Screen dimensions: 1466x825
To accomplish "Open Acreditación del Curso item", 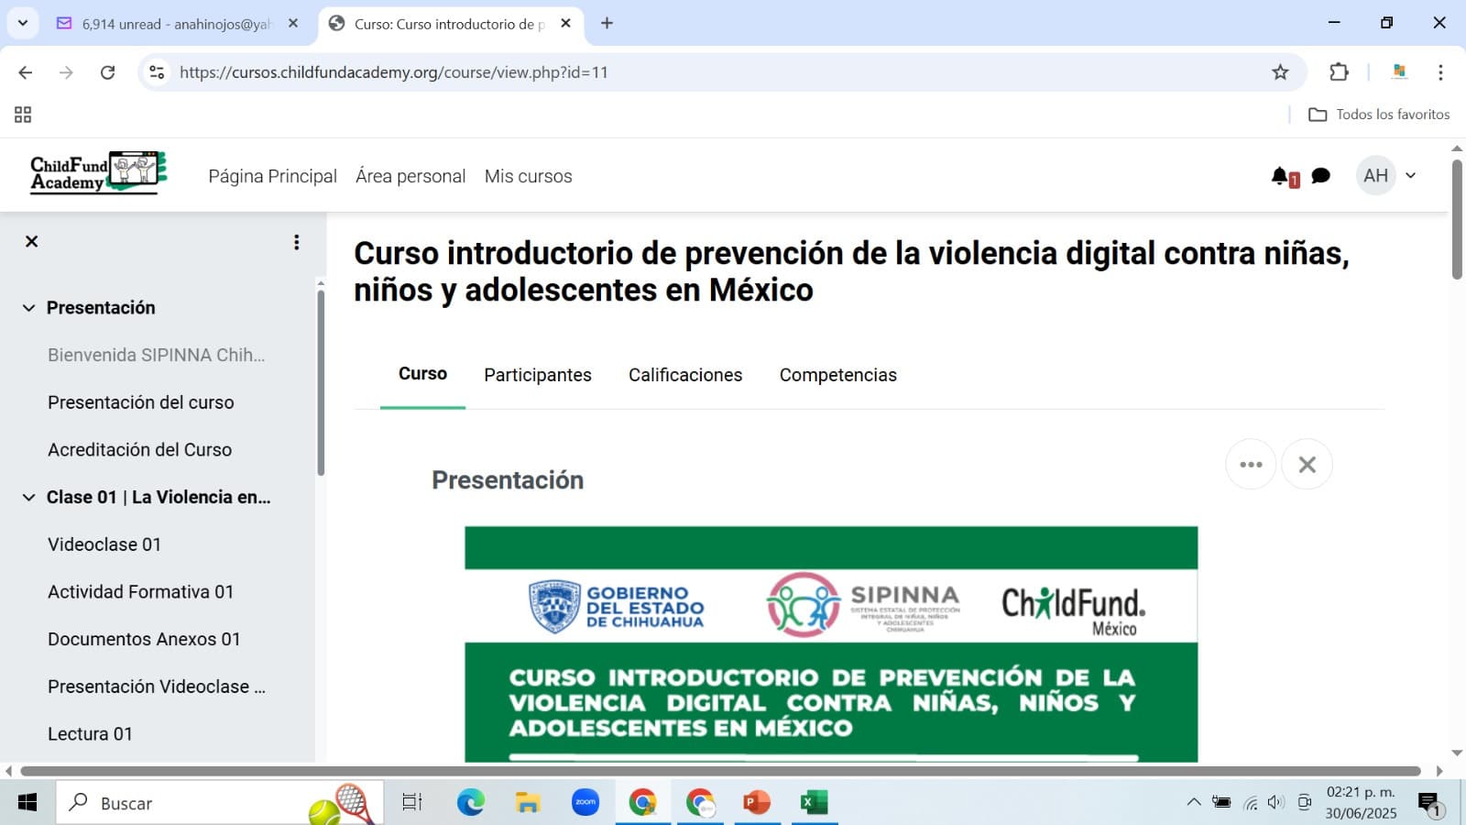I will (x=139, y=450).
